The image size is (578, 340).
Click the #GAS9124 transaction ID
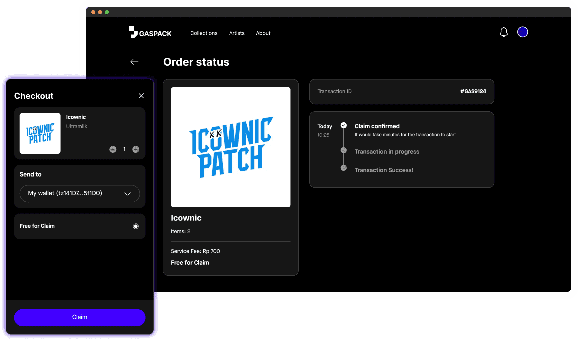tap(473, 91)
